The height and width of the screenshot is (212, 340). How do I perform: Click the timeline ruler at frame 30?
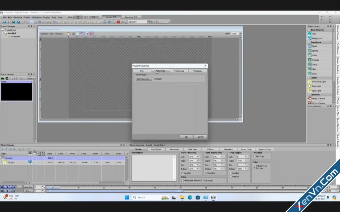[129, 187]
